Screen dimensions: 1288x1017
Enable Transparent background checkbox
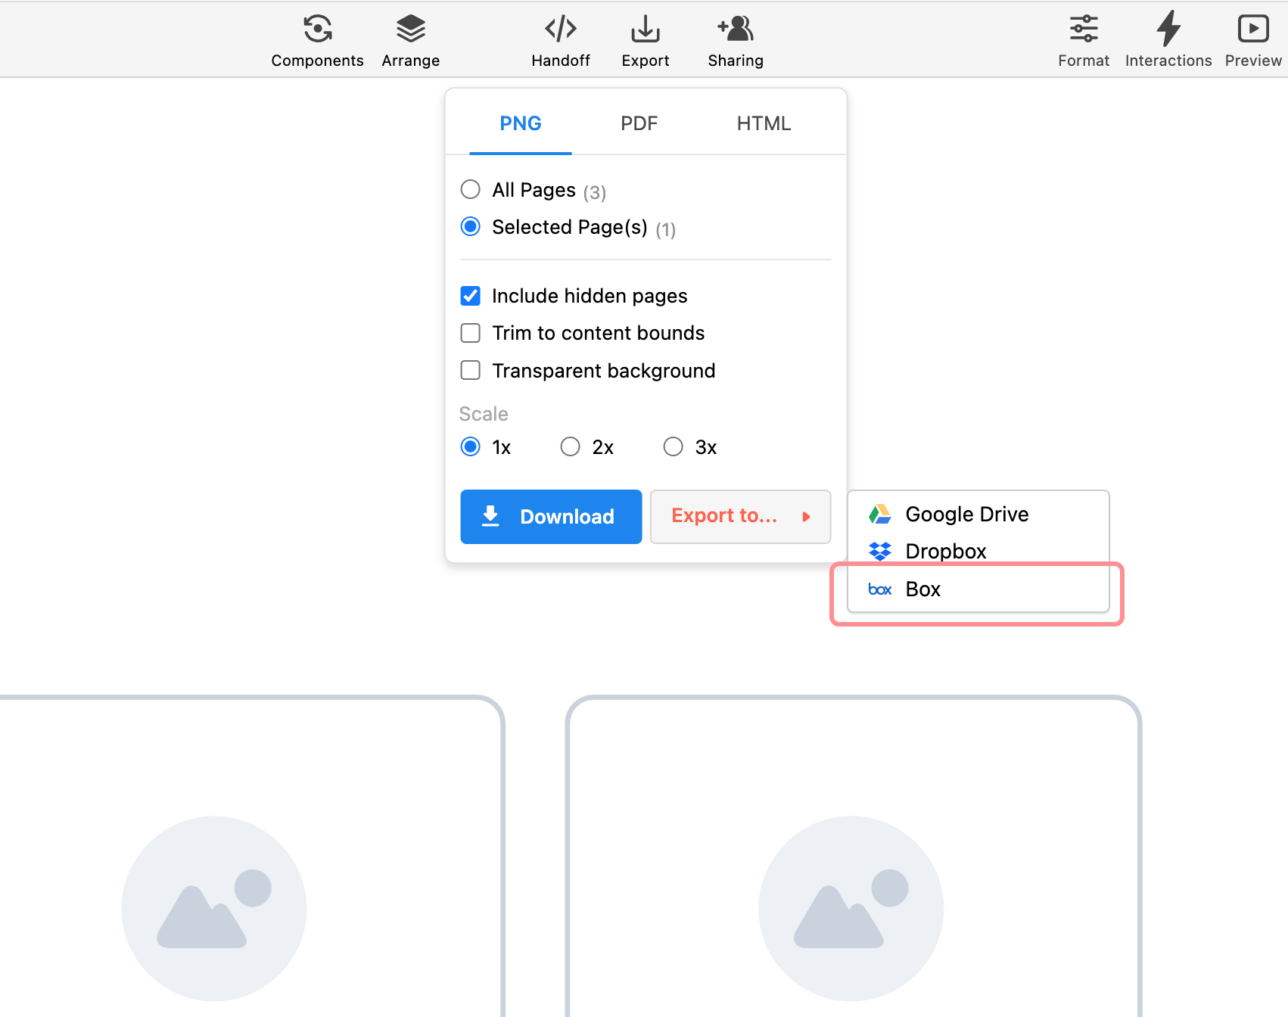[471, 371]
